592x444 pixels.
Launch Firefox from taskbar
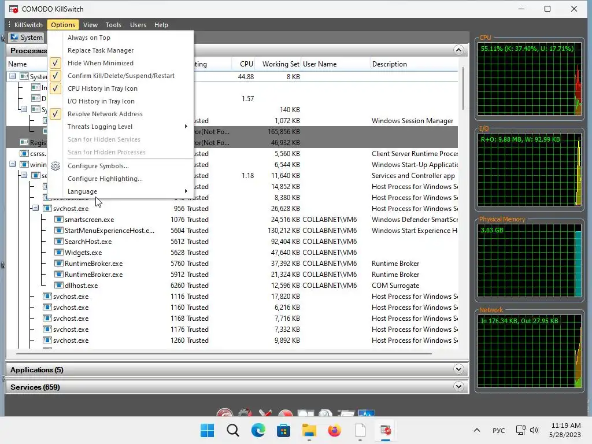tap(335, 430)
